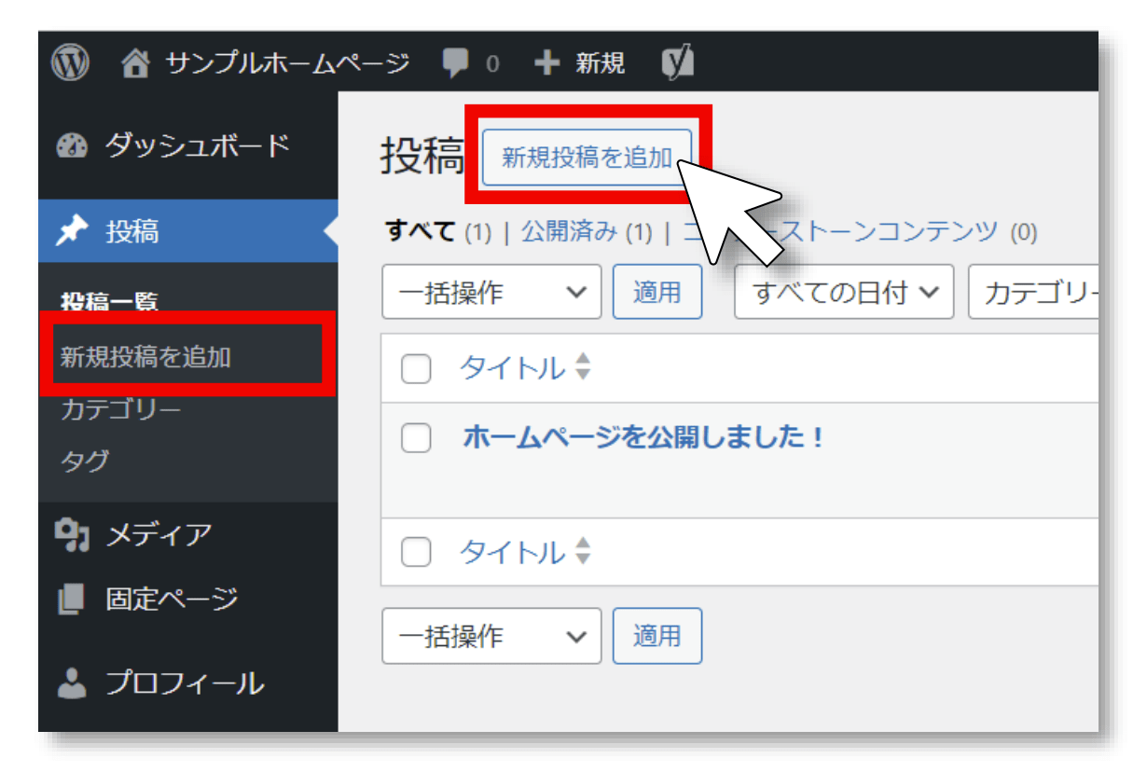Toggle the select-all checkbox in table footer
1147x772 pixels.
[416, 553]
